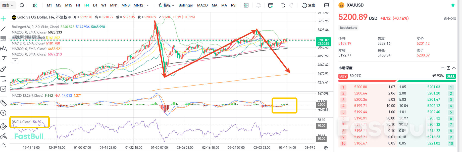
Task: Switch to the D1 timeframe
Action: pos(95,5)
